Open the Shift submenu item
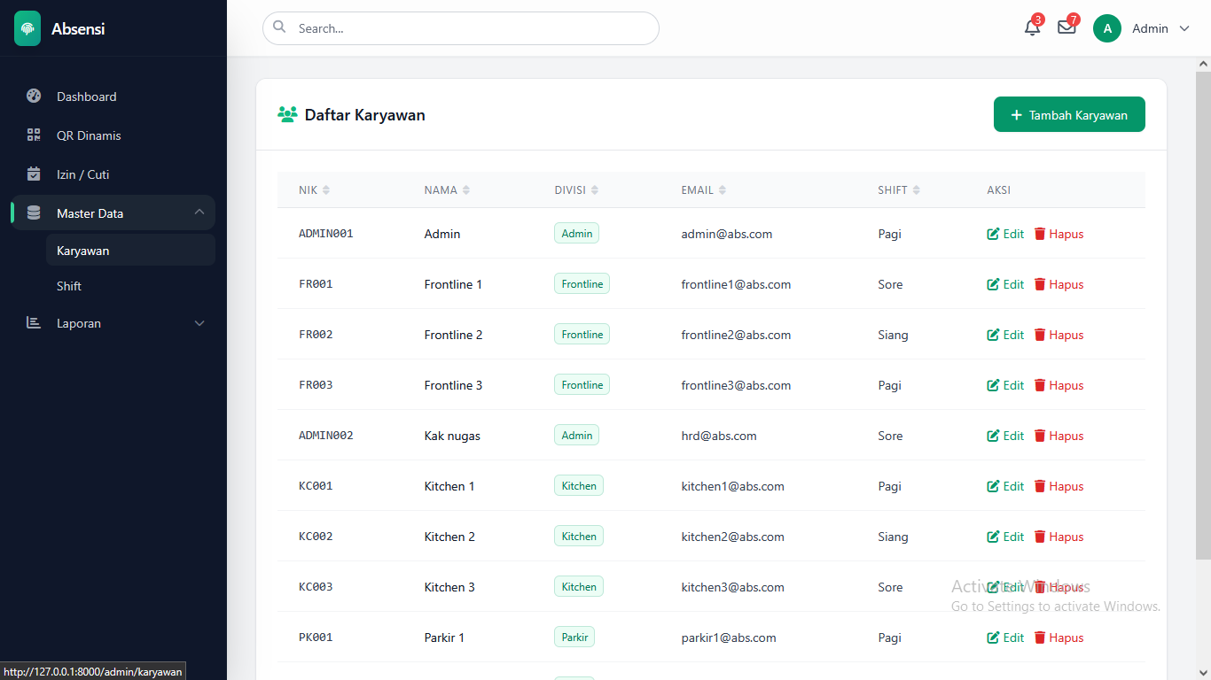The image size is (1211, 680). coord(69,286)
